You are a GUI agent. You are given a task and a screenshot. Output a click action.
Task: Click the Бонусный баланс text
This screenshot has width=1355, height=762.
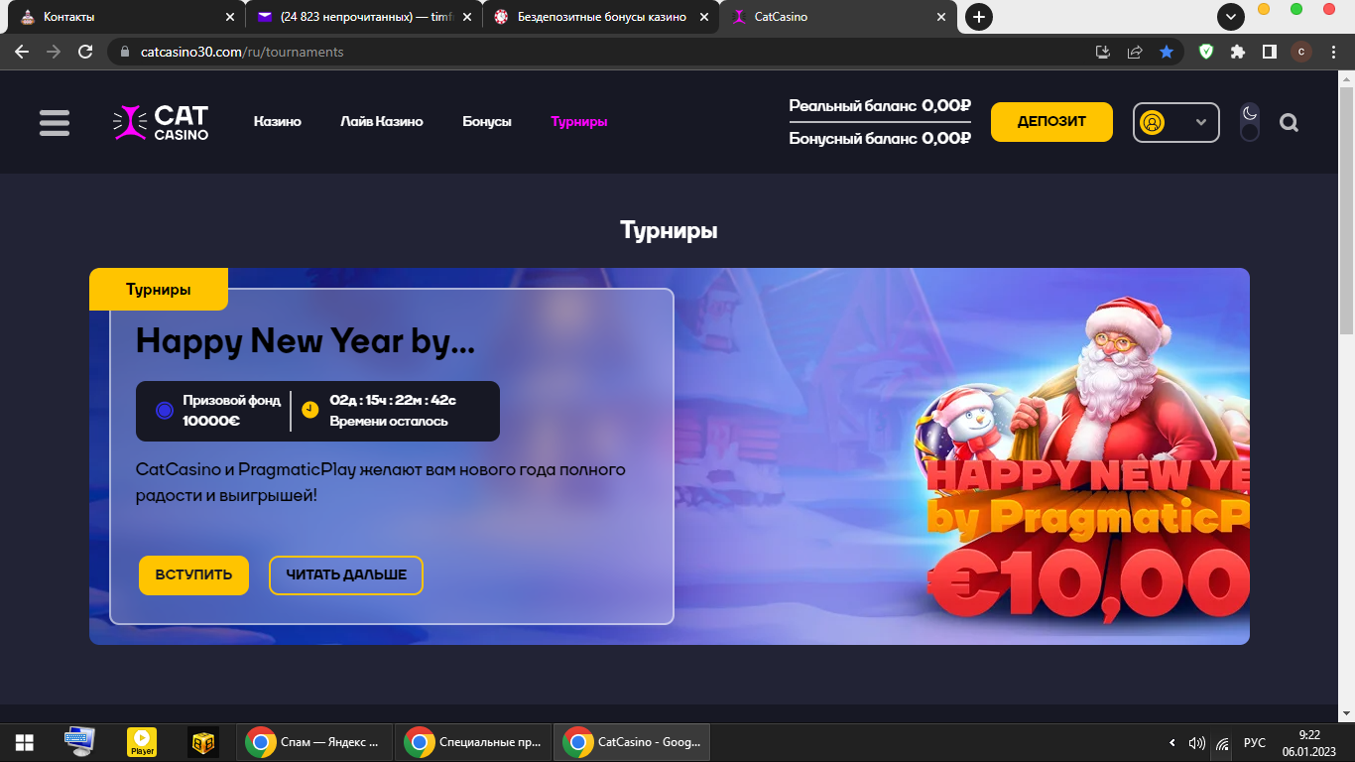880,139
